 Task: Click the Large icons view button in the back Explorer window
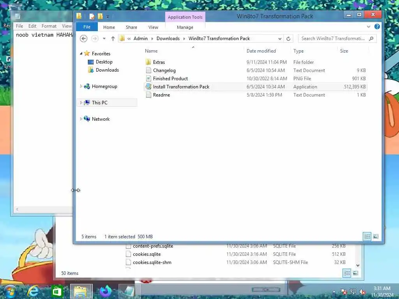point(355,273)
